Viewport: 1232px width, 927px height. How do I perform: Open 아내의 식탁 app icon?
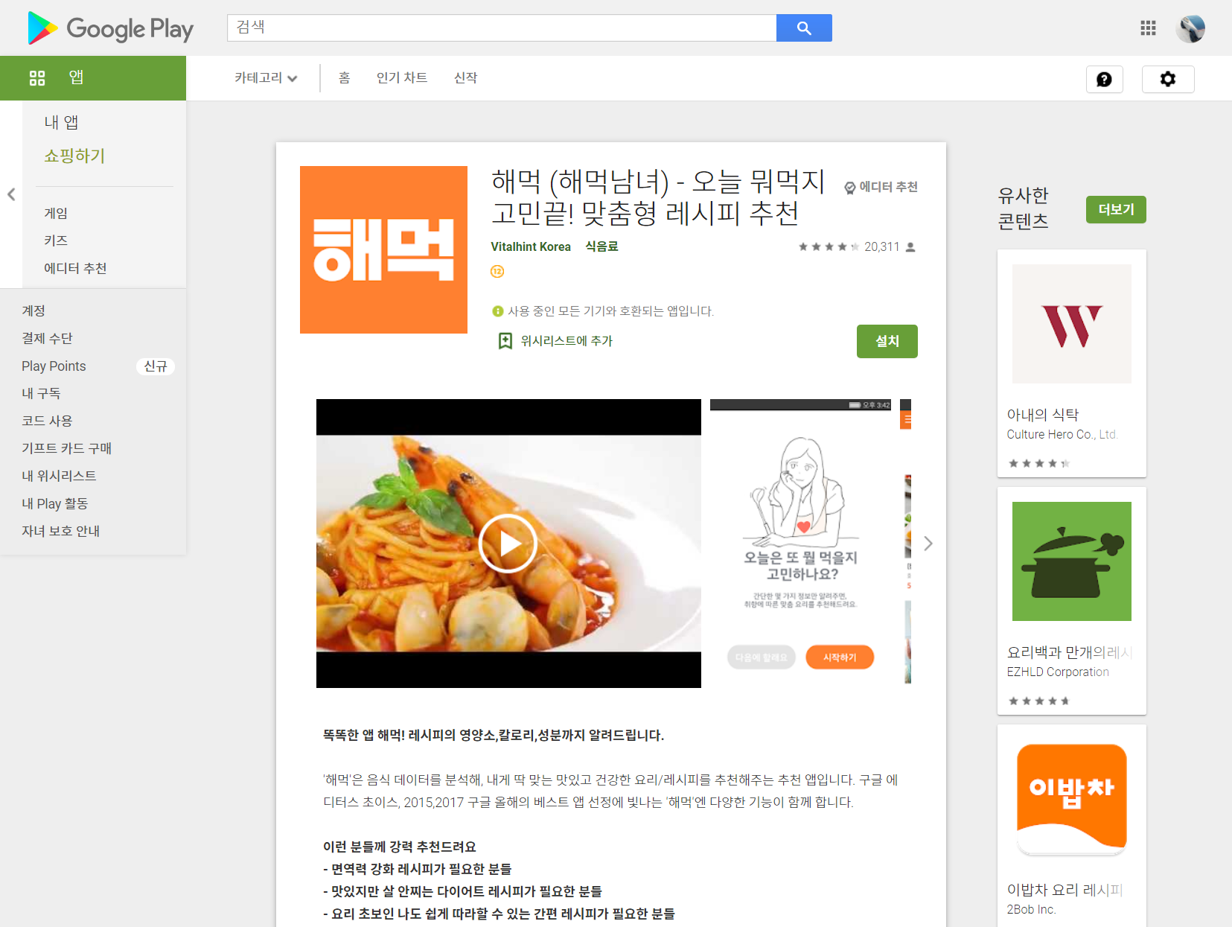pyautogui.click(x=1072, y=324)
